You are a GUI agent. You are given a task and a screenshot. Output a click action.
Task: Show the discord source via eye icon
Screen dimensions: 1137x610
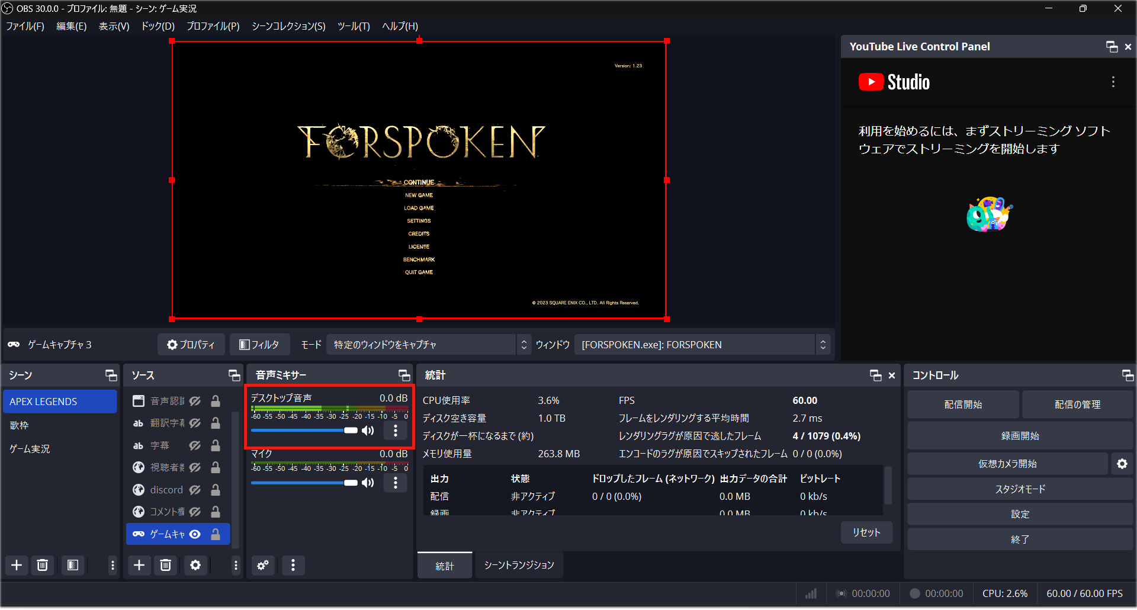(195, 490)
